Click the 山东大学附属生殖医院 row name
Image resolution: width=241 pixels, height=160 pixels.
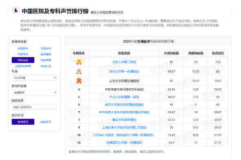click(124, 81)
